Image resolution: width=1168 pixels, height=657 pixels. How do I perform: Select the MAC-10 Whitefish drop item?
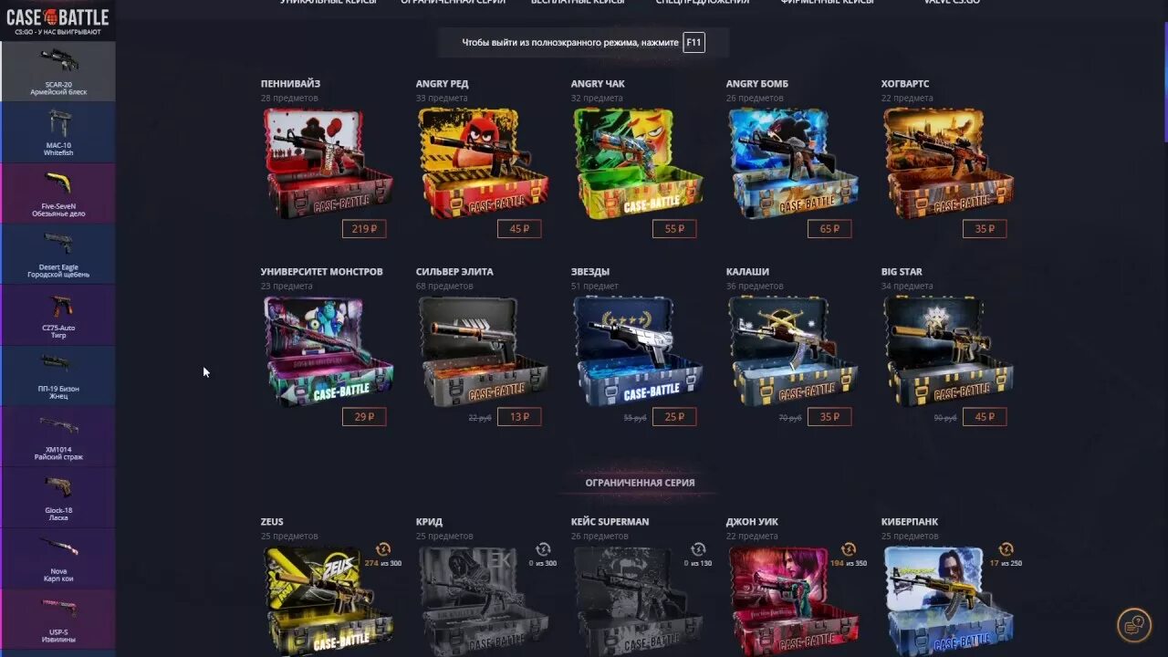click(x=57, y=132)
